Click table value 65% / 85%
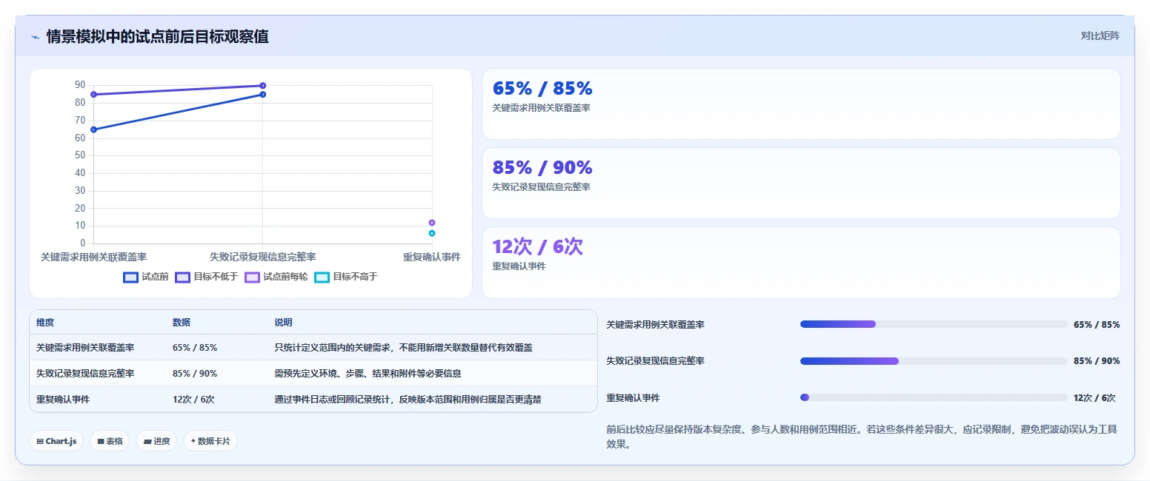The height and width of the screenshot is (481, 1150). [195, 347]
